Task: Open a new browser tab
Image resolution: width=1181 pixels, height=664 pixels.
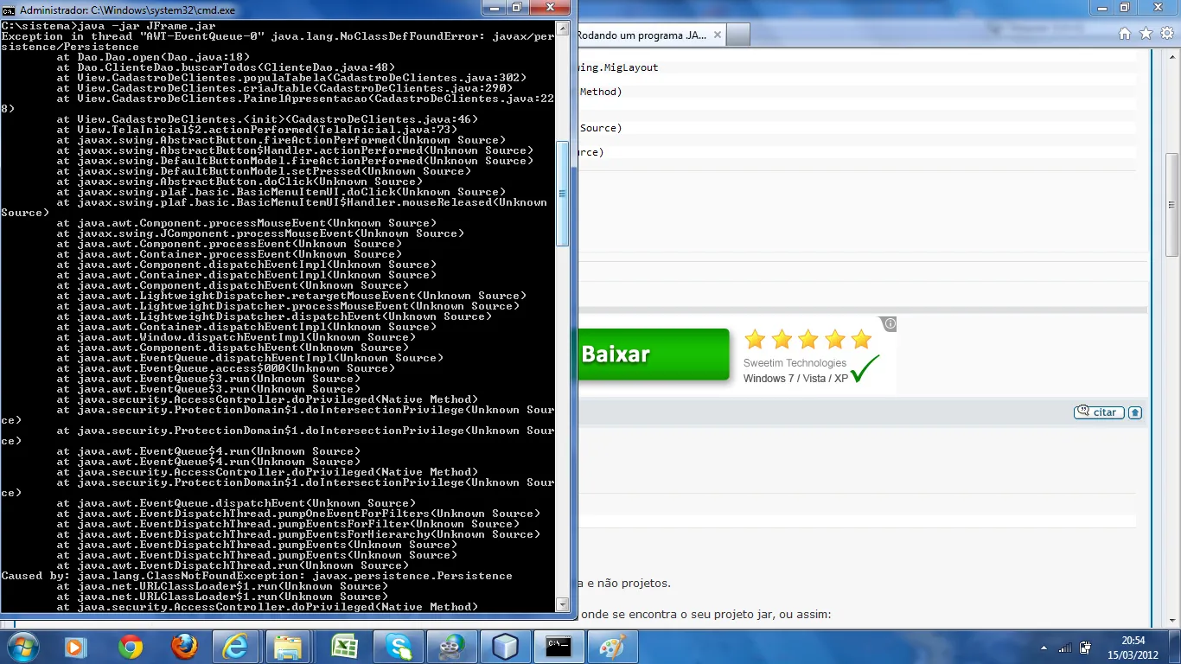Action: [x=738, y=35]
